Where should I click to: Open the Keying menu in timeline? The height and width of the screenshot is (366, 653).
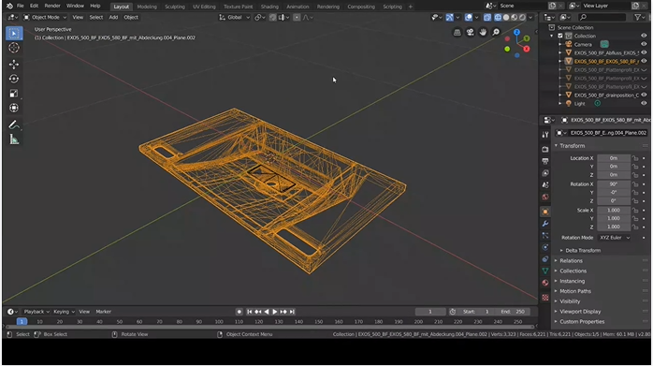click(x=64, y=312)
